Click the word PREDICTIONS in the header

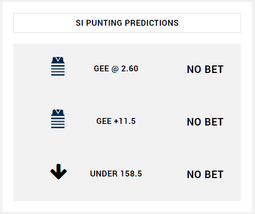tap(152, 23)
